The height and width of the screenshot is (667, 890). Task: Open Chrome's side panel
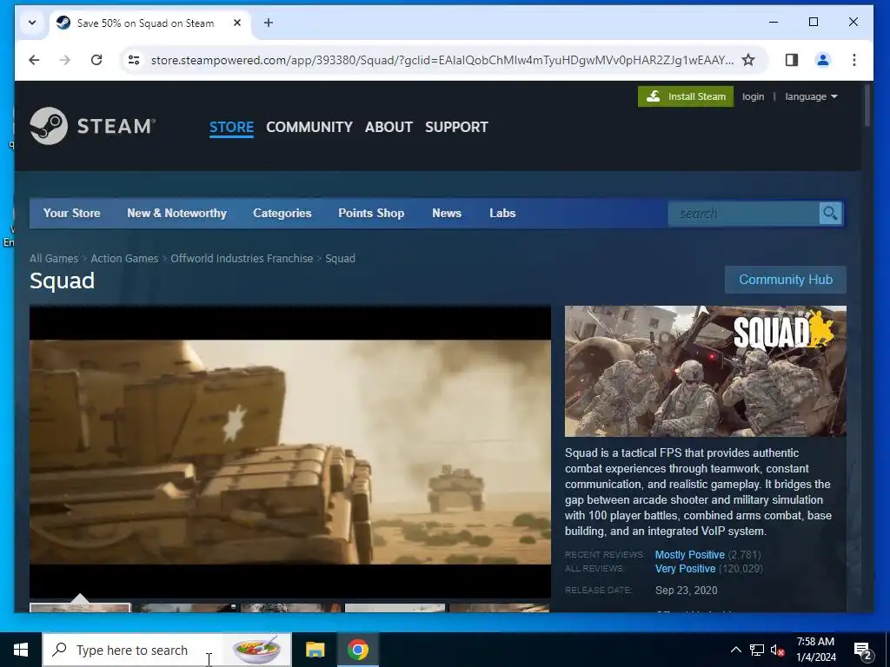pos(791,60)
